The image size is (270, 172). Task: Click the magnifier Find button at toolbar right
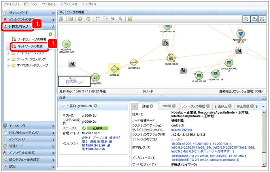point(246,19)
